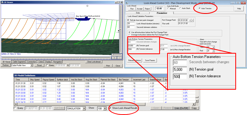247x115 pixels.
Task: Click the Clear Lookahead button
Action: click(94, 62)
